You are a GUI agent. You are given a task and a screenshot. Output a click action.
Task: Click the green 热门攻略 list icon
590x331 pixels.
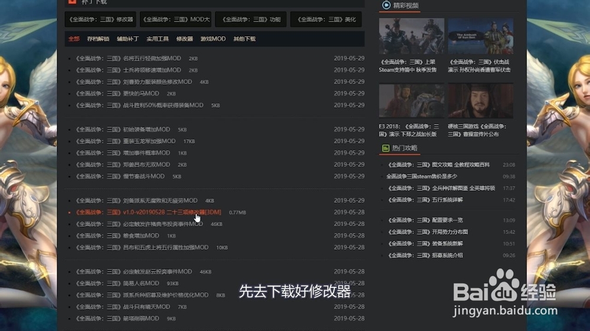coord(386,148)
